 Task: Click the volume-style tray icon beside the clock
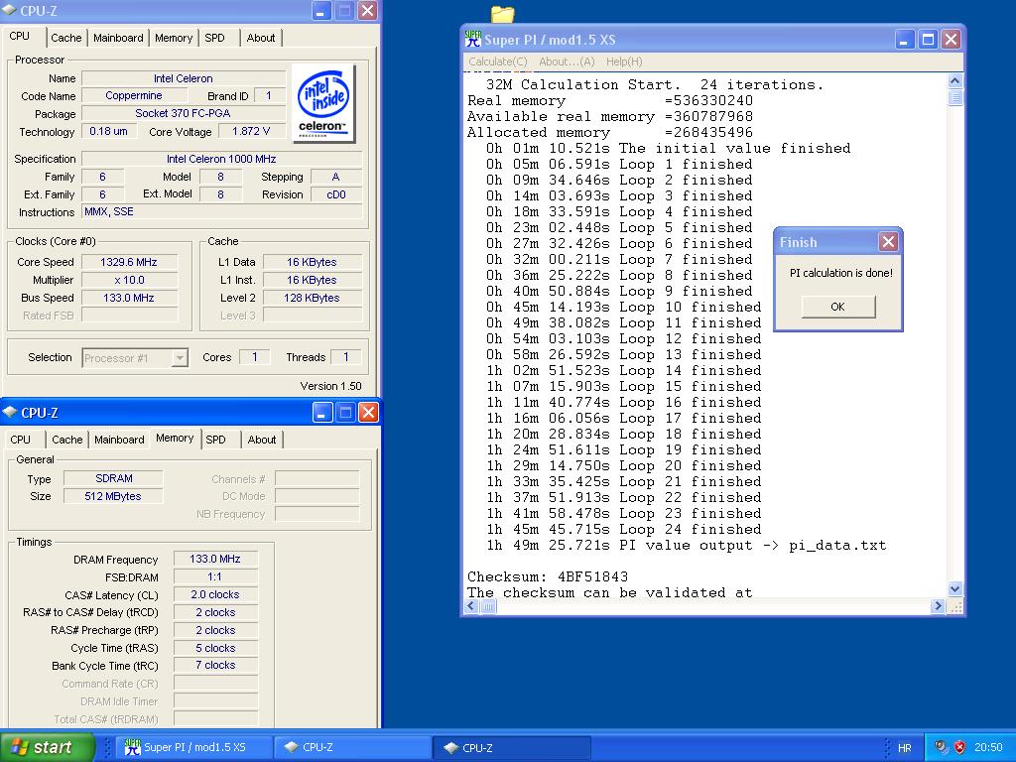942,747
